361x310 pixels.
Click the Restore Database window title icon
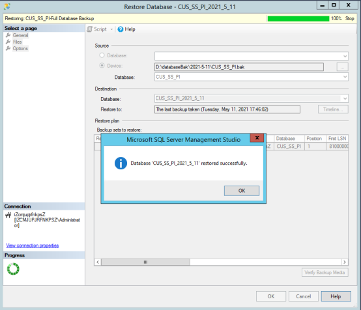pos(7,7)
